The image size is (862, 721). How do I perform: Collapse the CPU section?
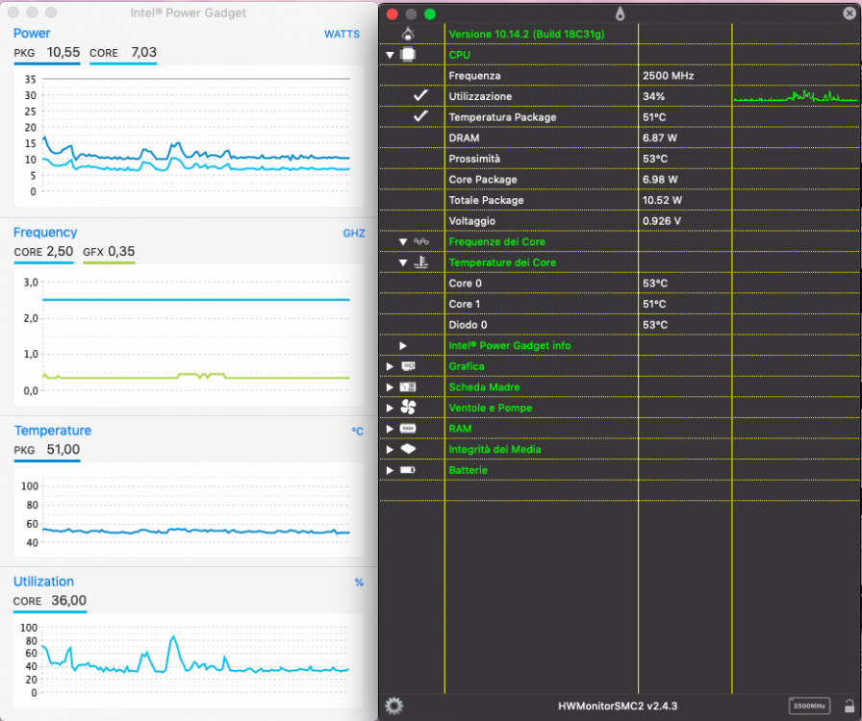390,55
